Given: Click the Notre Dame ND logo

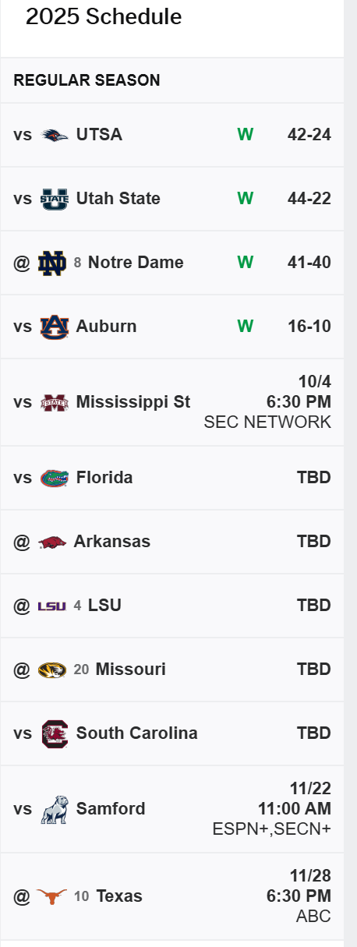Looking at the screenshot, I should click(x=52, y=263).
